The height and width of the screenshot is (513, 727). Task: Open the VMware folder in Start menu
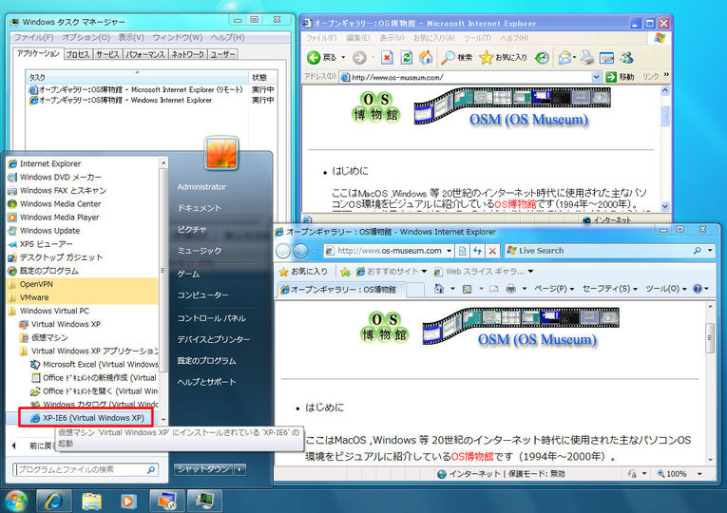coord(83,297)
